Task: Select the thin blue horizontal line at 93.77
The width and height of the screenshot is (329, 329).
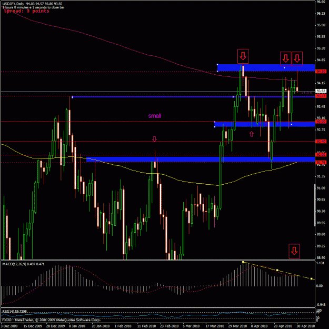Action: pos(193,97)
